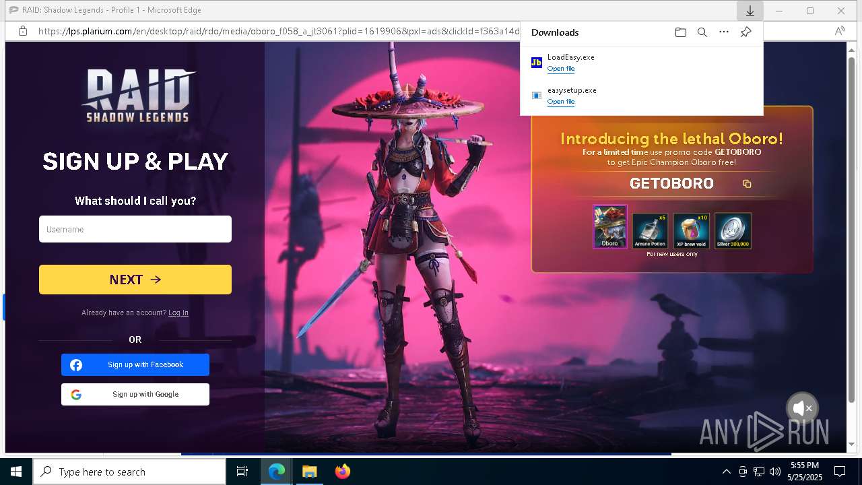Launch Firefox from taskbar
The image size is (862, 485).
342,472
